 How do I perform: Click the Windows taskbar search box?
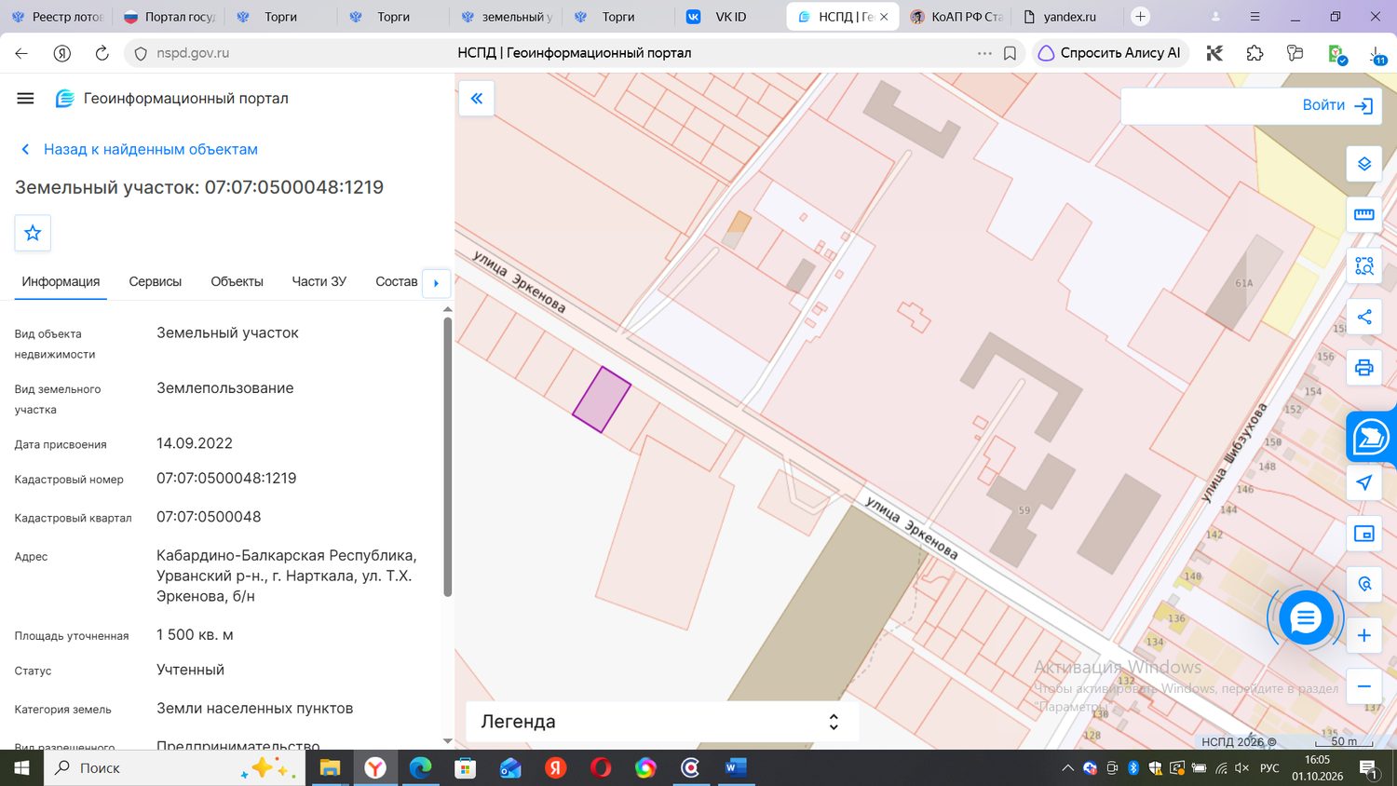tap(174, 768)
